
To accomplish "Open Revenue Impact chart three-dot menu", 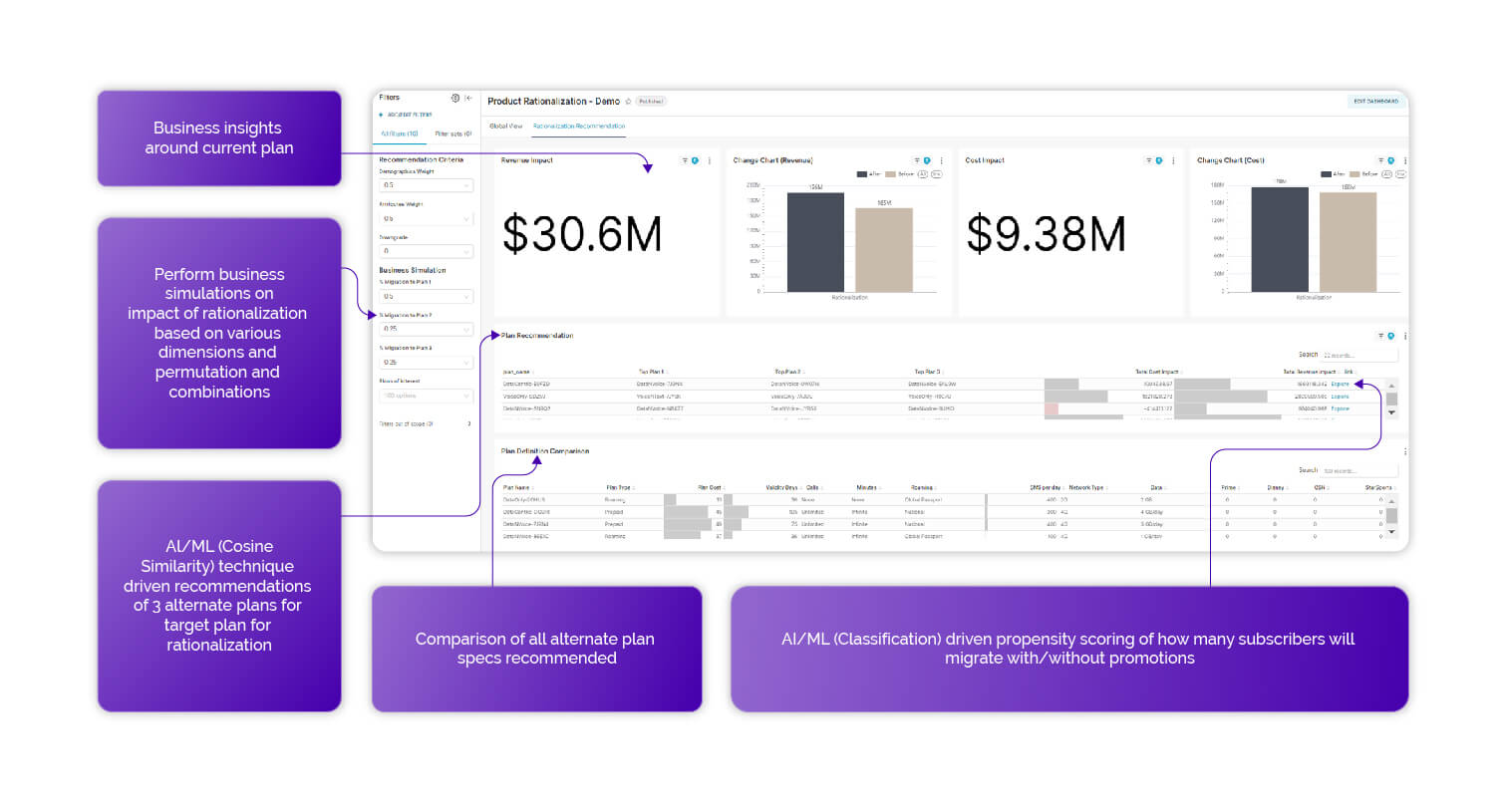I will 709,160.
